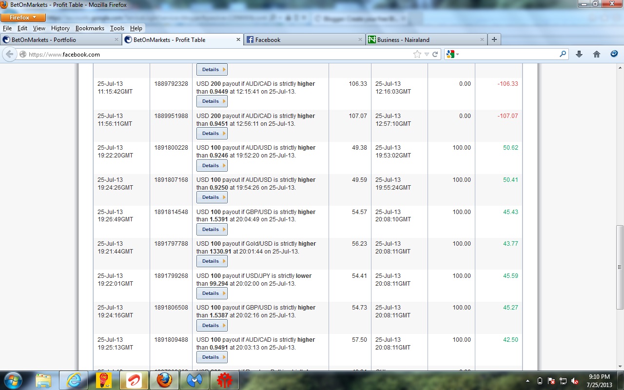Click the magnifier search icon

click(x=563, y=55)
